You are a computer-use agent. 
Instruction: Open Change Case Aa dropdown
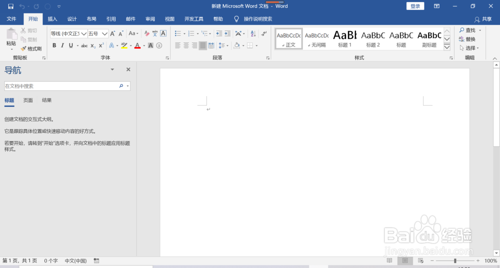pyautogui.click(x=133, y=33)
